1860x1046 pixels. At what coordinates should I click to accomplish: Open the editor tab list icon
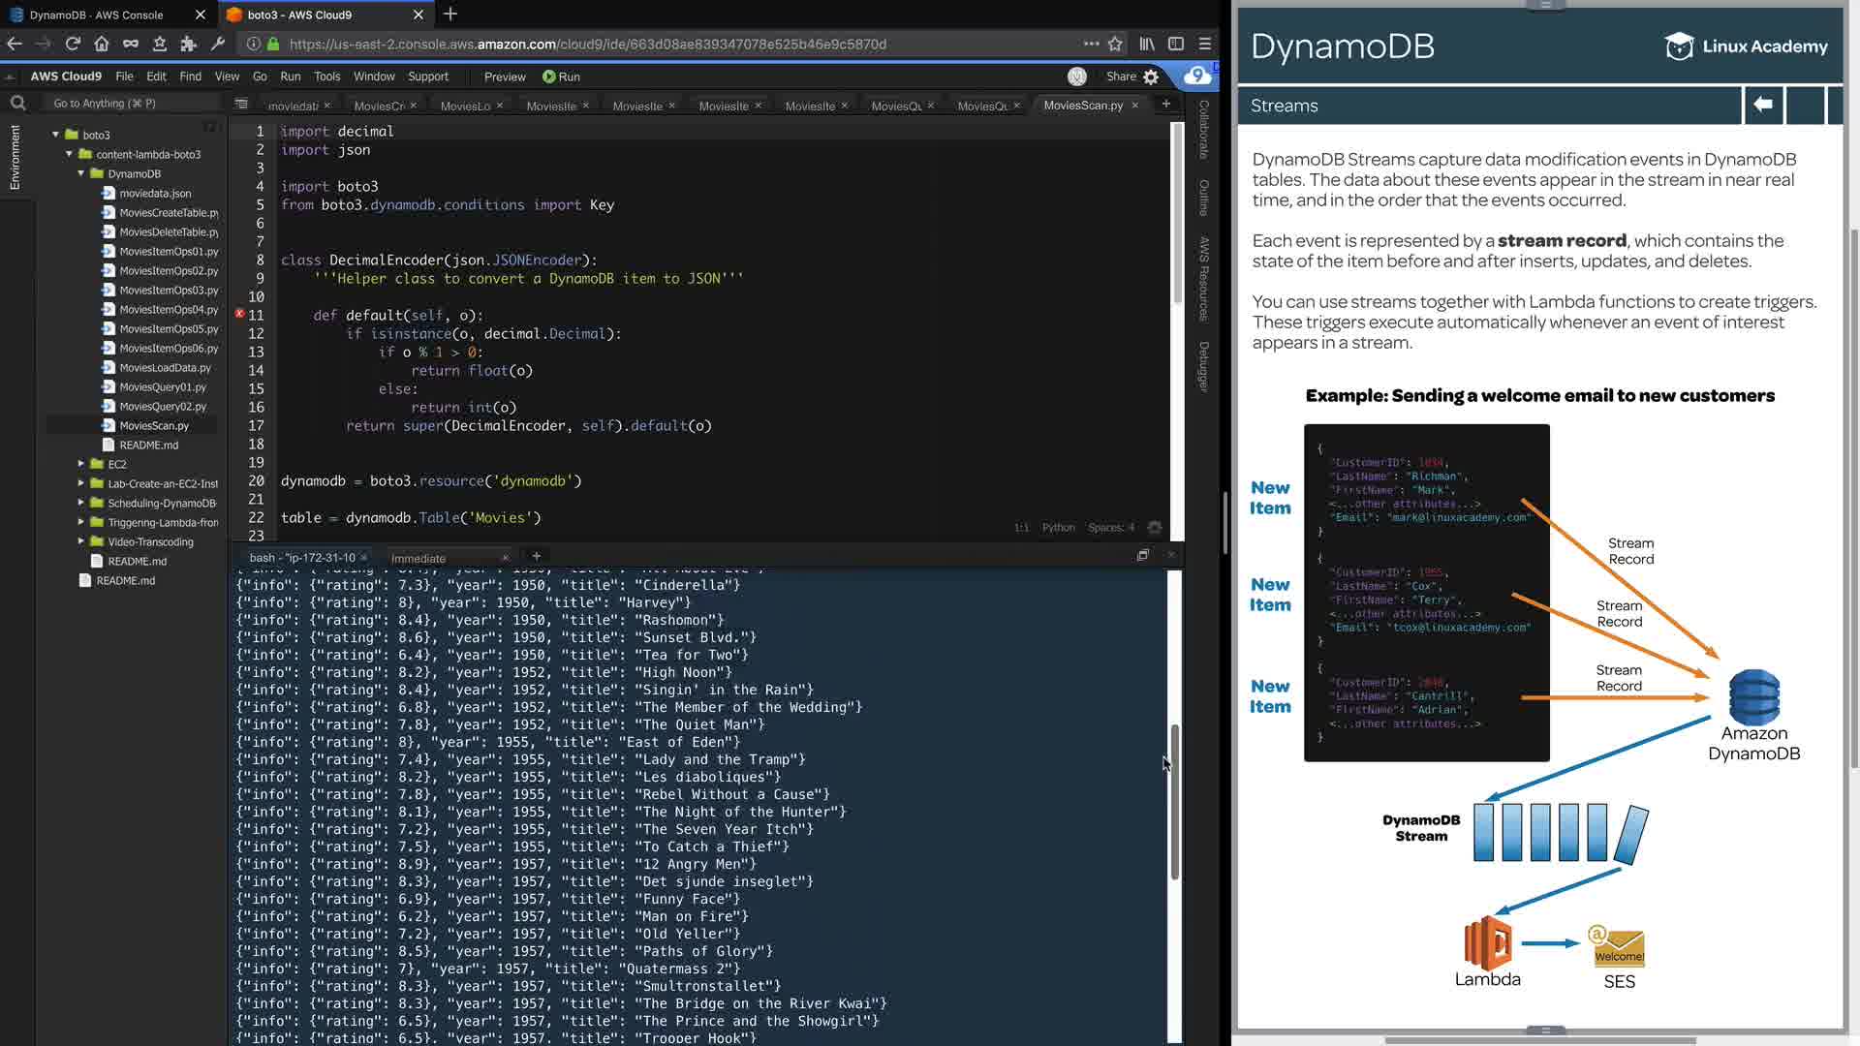[x=241, y=105]
